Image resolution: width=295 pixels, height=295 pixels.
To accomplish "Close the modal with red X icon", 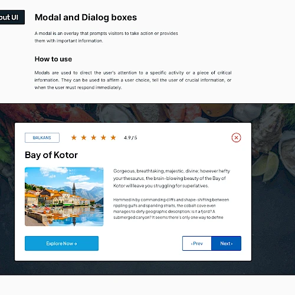I will 236,137.
